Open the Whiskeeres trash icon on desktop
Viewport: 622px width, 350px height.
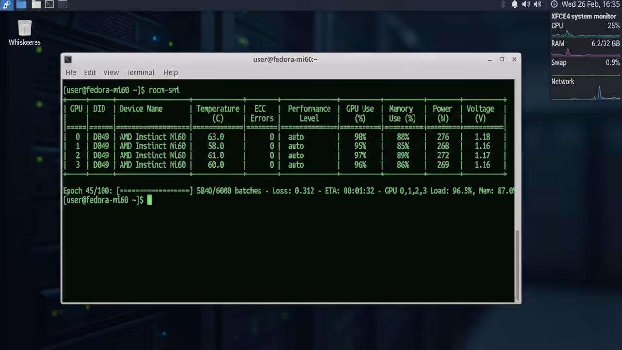(x=24, y=28)
